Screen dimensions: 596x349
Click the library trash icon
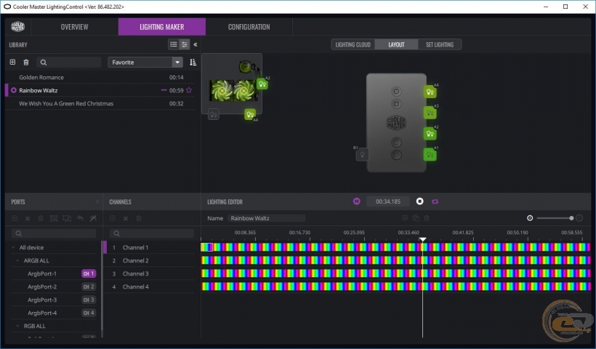(26, 63)
